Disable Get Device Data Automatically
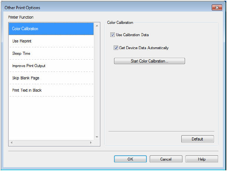 tap(117, 48)
